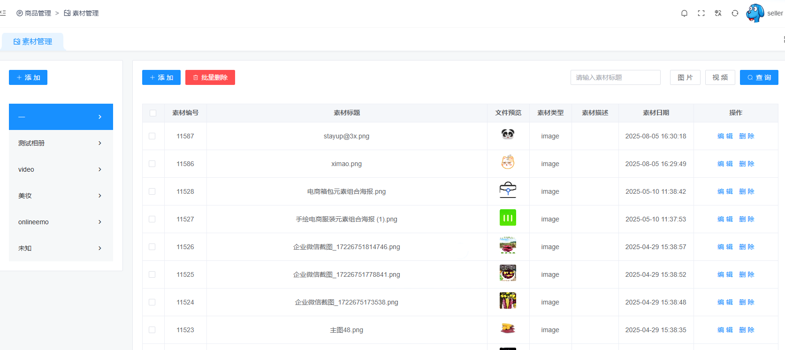Image resolution: width=785 pixels, height=350 pixels.
Task: Expand the onlineemo album chevron
Action: click(99, 222)
